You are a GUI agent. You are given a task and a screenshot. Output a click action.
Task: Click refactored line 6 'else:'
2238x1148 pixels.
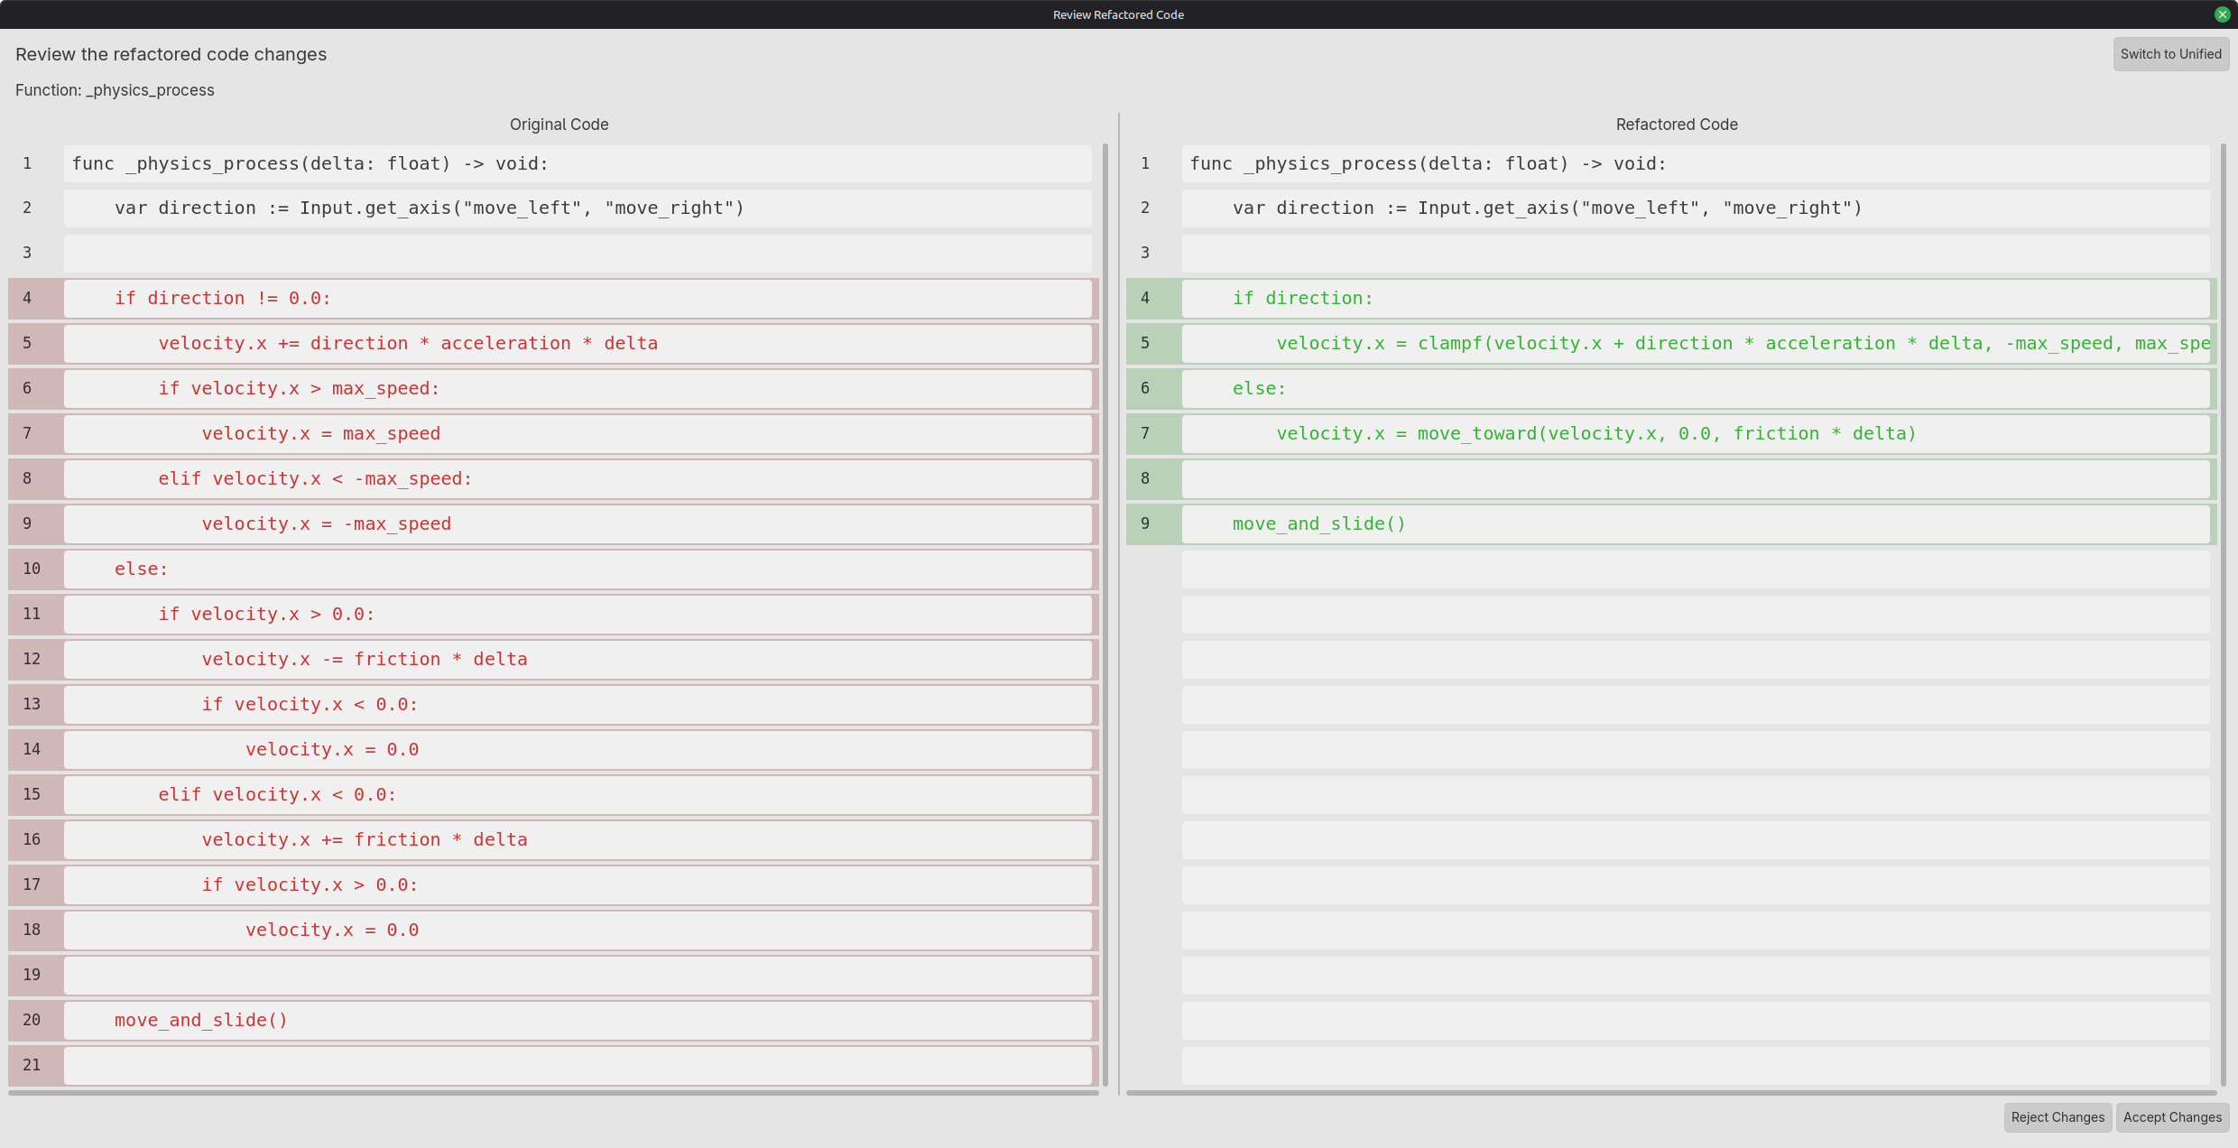[1696, 389]
